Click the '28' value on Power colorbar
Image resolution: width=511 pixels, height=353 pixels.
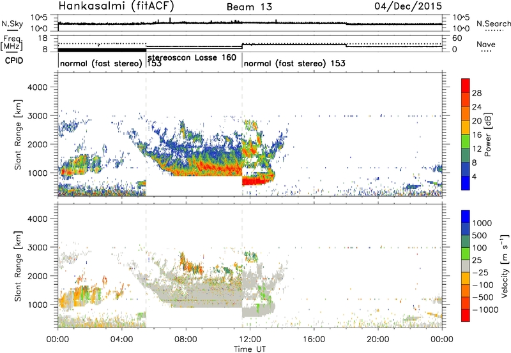[x=477, y=93]
